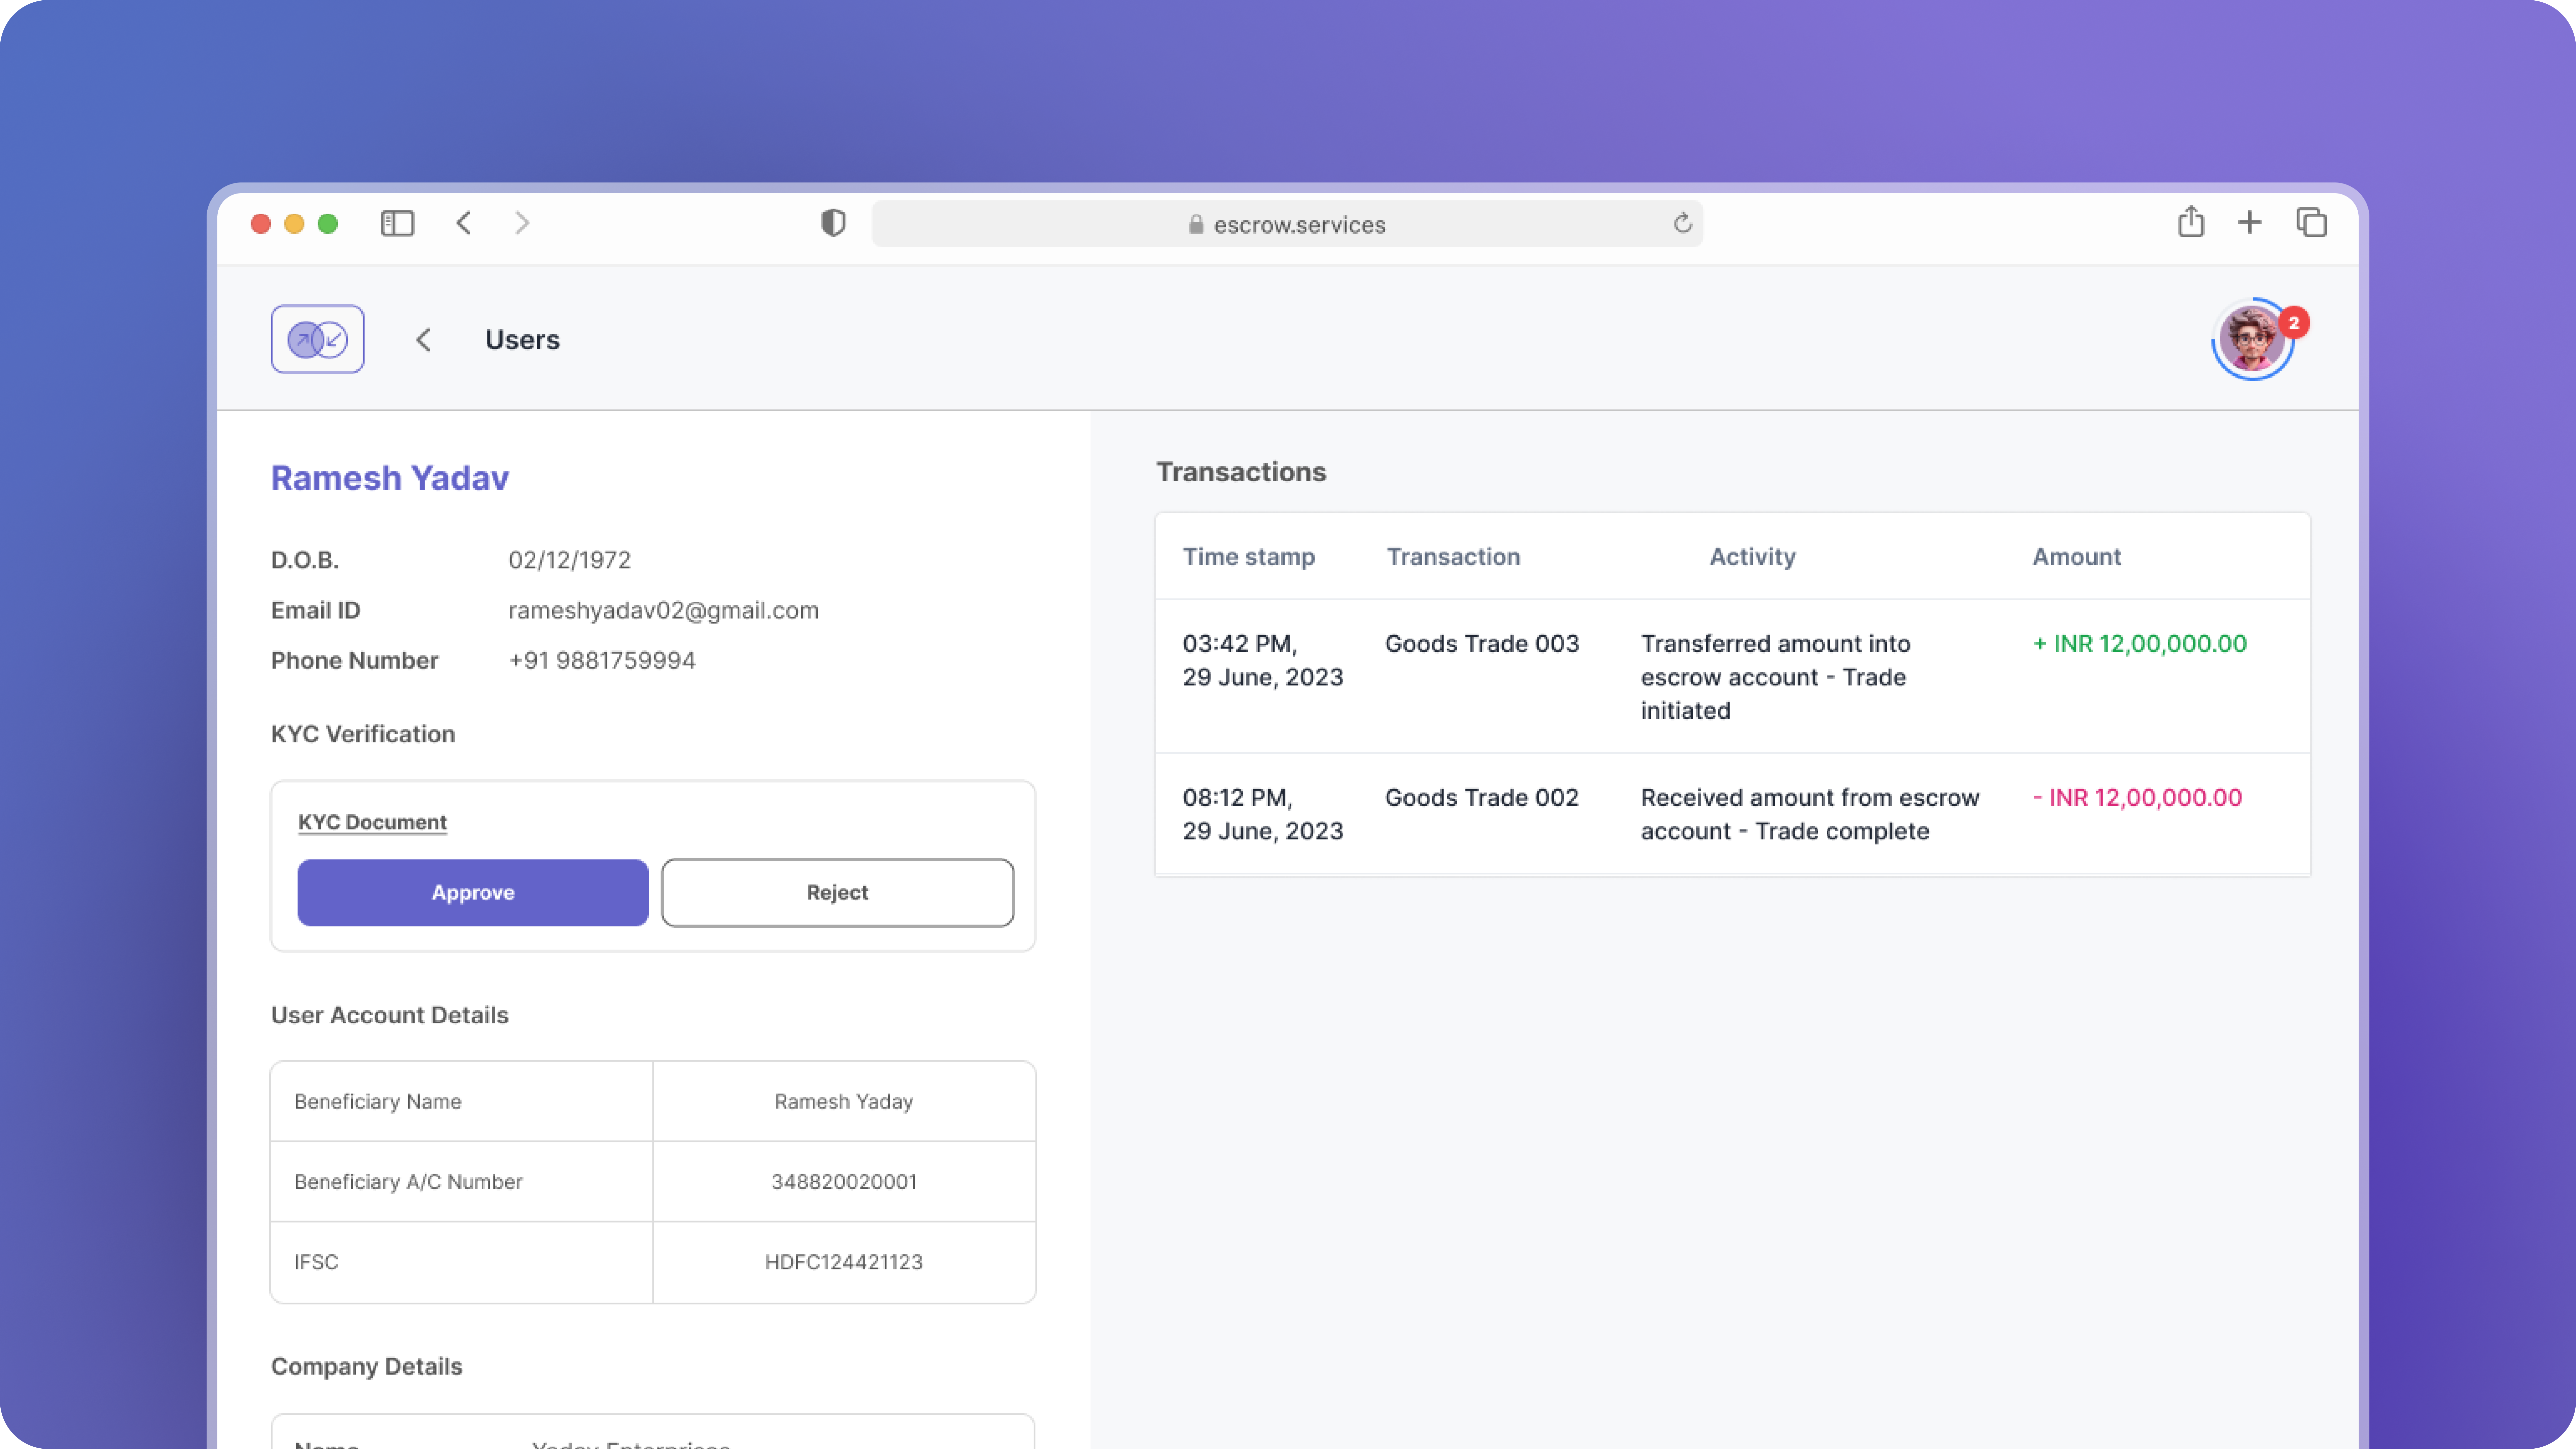Viewport: 2576px width, 1449px height.
Task: Click account number 348820020001
Action: 844,1182
